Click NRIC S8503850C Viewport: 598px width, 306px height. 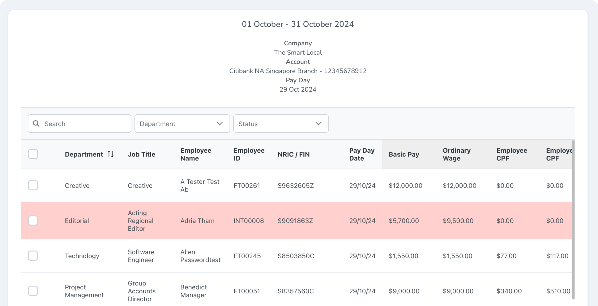point(296,256)
